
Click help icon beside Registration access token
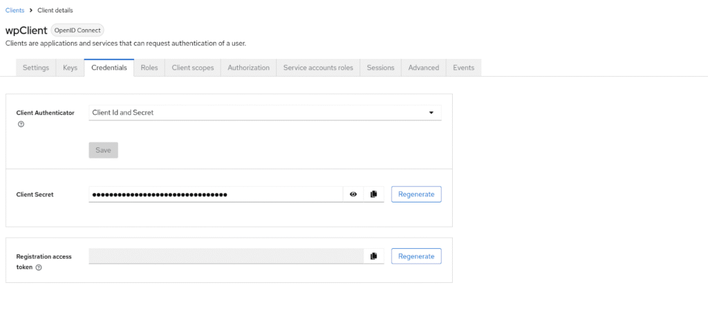click(x=39, y=268)
